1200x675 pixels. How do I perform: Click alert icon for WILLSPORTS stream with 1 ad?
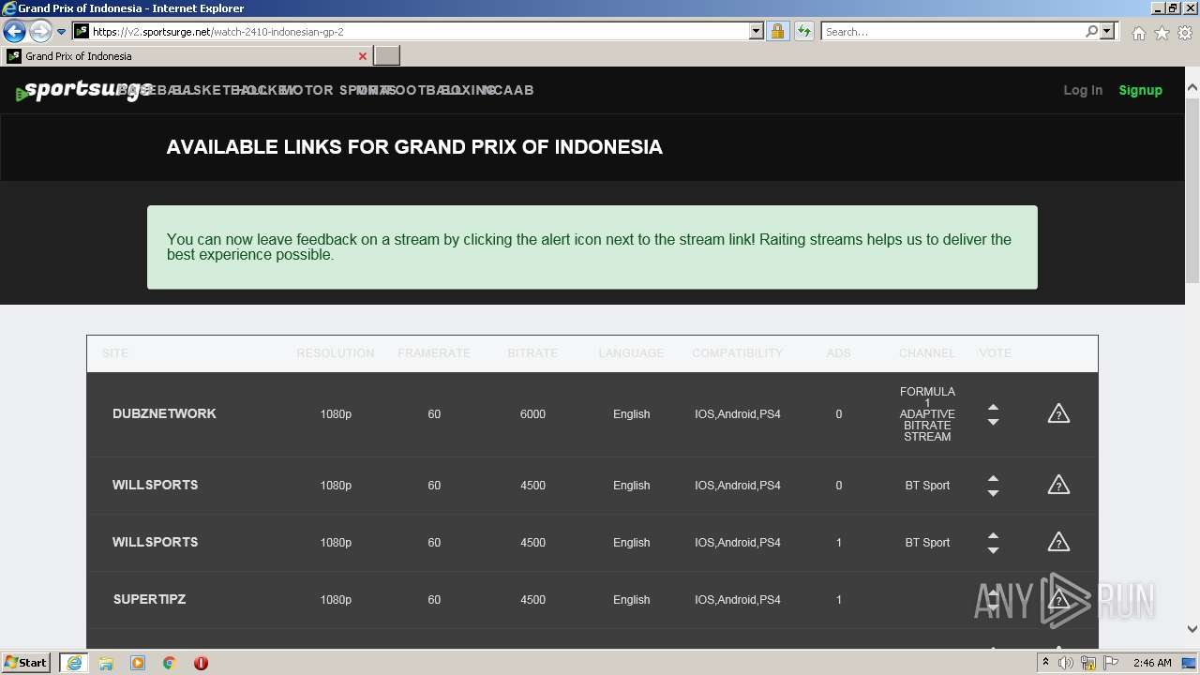[1058, 542]
